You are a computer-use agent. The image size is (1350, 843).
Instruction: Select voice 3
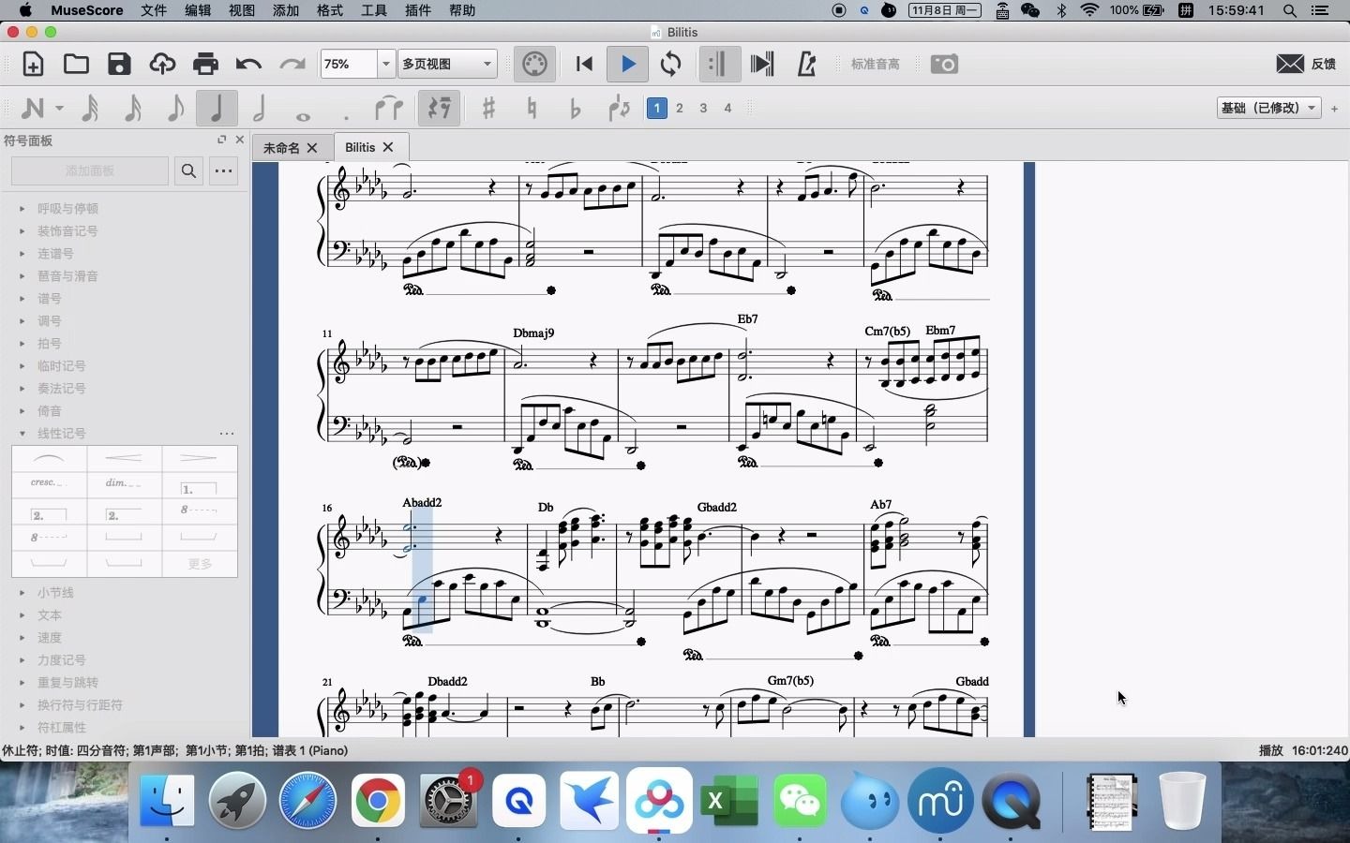click(703, 108)
